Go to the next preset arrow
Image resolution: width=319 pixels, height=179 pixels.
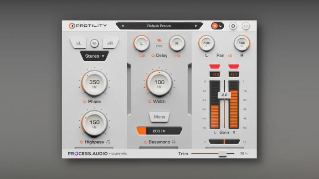pos(196,26)
